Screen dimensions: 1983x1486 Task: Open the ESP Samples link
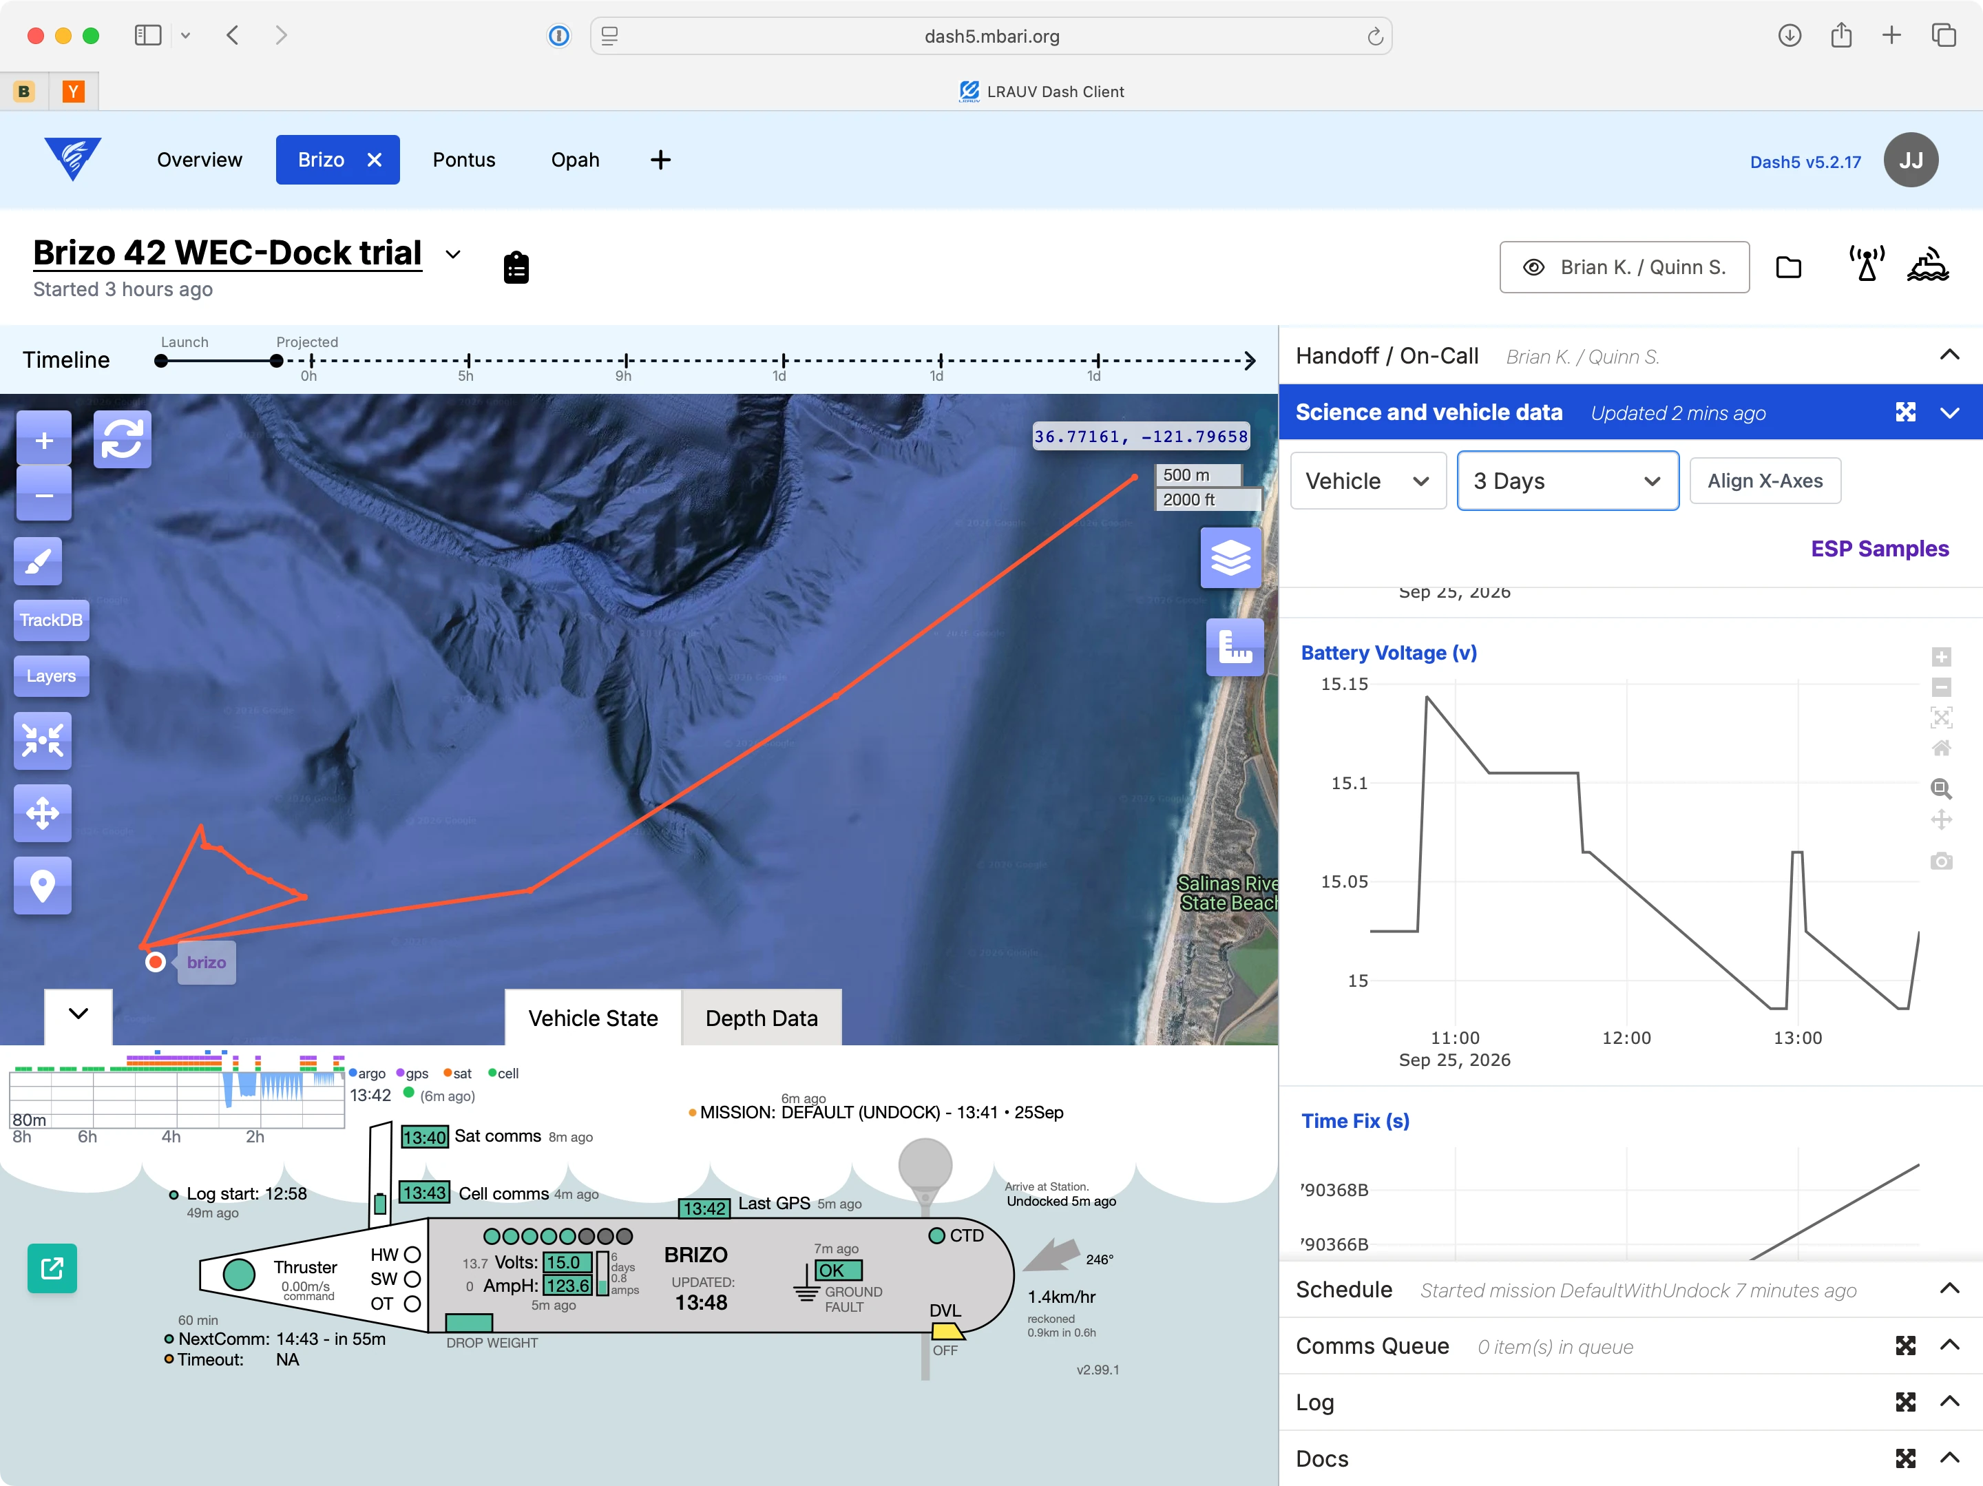tap(1879, 548)
